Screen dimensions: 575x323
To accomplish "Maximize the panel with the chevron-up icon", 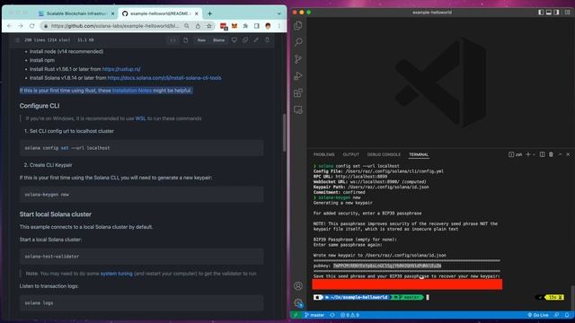I will pyautogui.click(x=560, y=154).
